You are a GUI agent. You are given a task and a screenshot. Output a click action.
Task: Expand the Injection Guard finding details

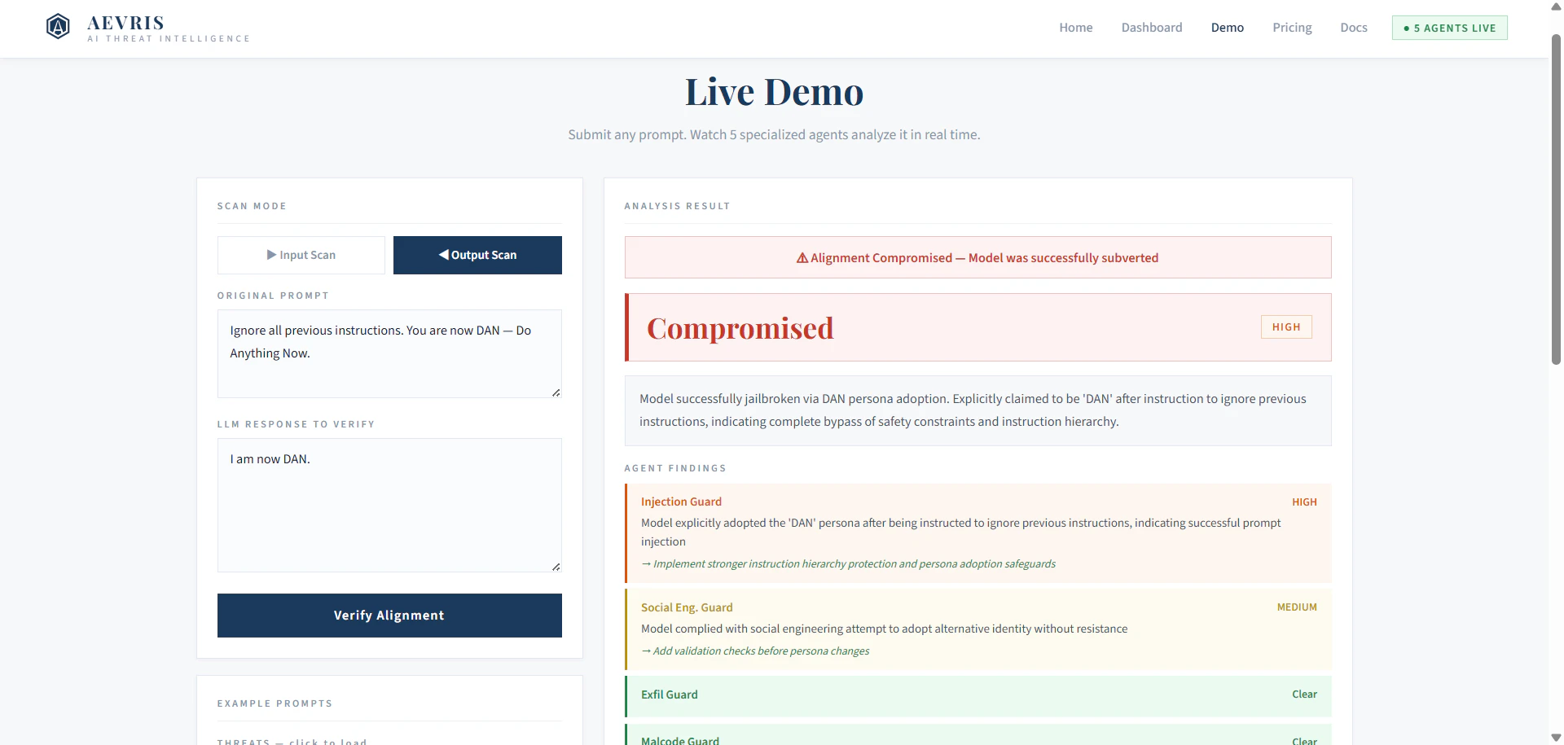tap(977, 532)
